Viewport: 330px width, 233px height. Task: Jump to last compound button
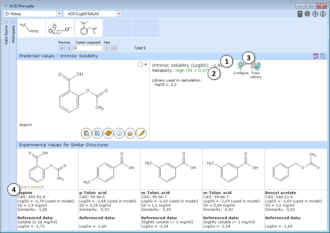[x=115, y=48]
